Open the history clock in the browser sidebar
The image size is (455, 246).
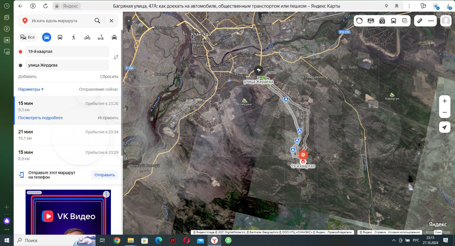tap(7, 6)
